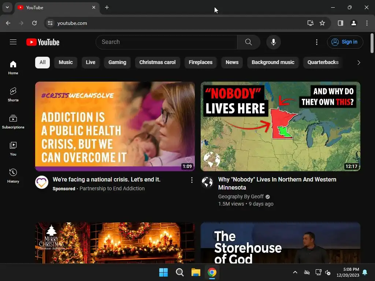The width and height of the screenshot is (375, 281).
Task: Go back in browser navigation
Action: 8,23
